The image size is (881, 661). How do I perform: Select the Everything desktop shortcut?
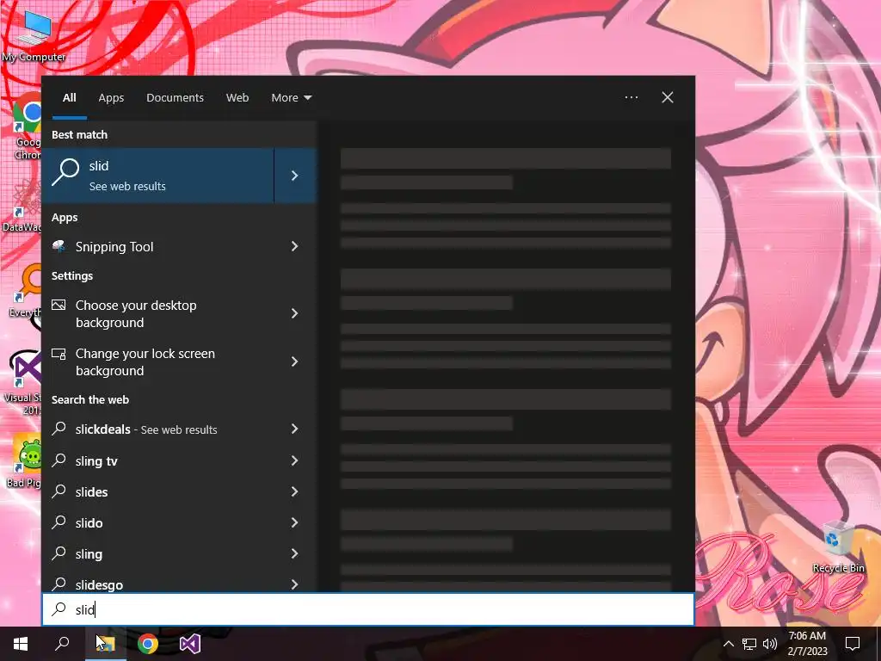[25, 291]
